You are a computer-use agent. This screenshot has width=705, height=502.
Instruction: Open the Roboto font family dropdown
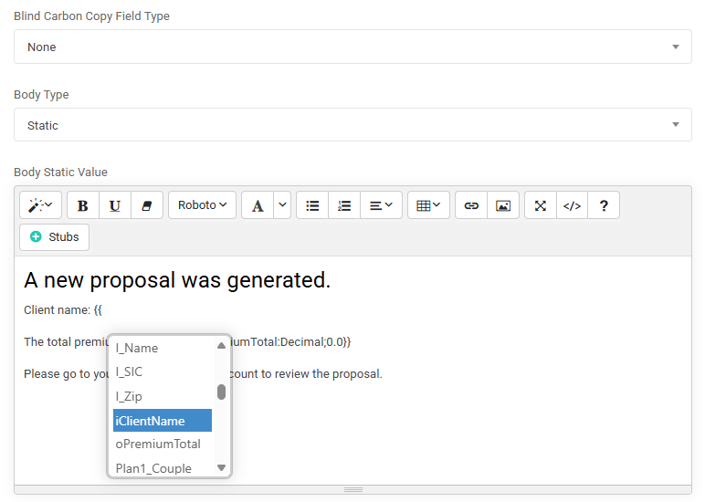coord(203,205)
